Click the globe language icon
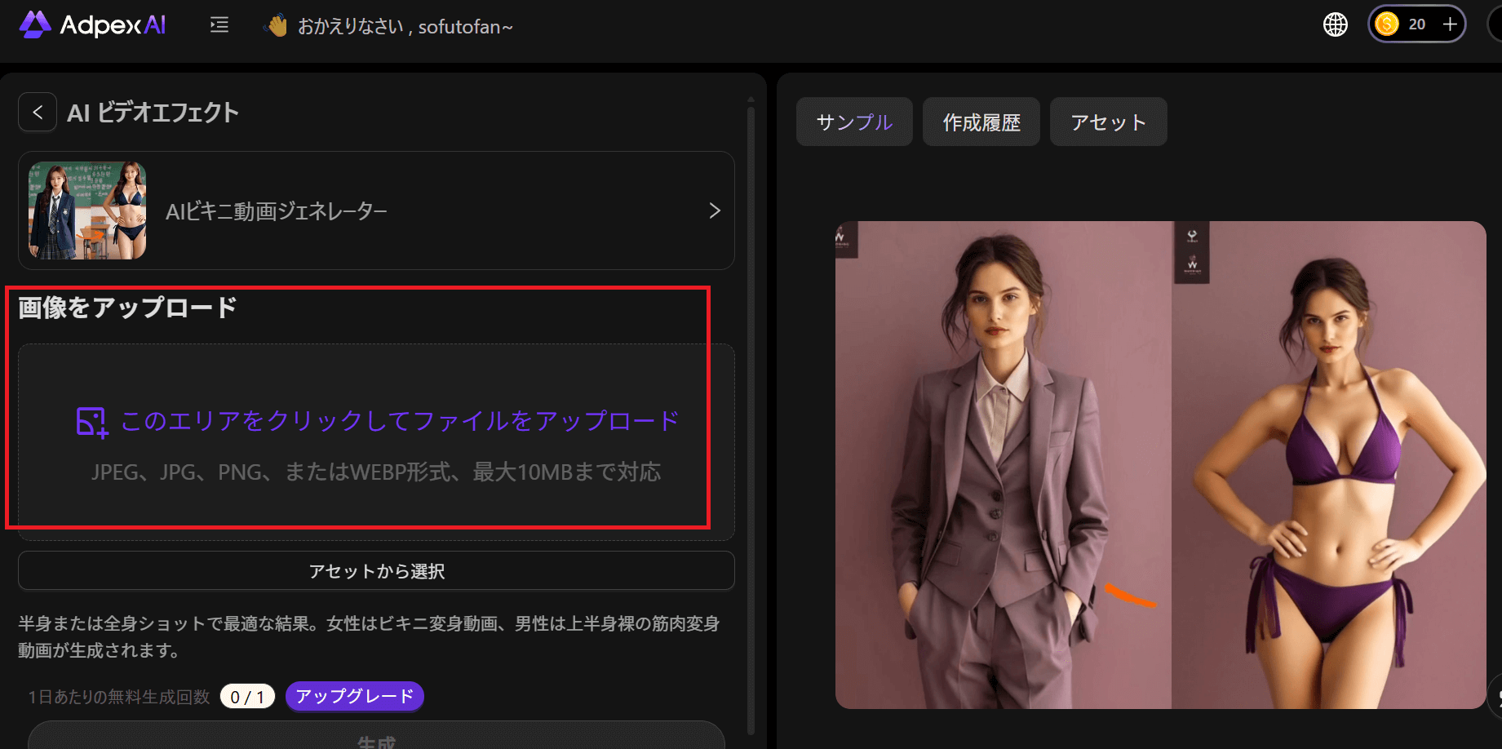Screen dimensions: 1502x749 (1335, 24)
